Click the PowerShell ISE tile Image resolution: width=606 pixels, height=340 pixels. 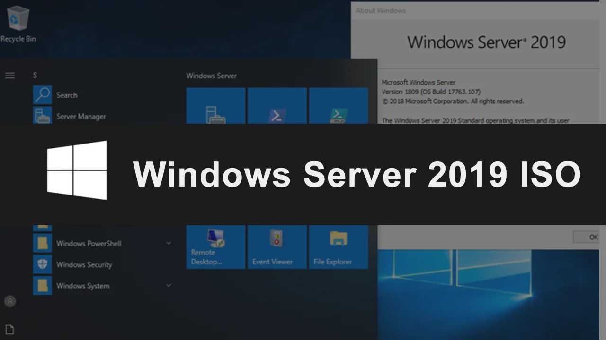tap(339, 106)
